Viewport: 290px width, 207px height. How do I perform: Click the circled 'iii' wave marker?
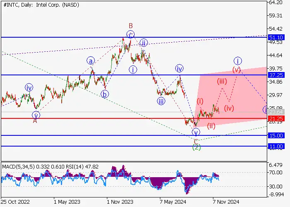point(161,101)
